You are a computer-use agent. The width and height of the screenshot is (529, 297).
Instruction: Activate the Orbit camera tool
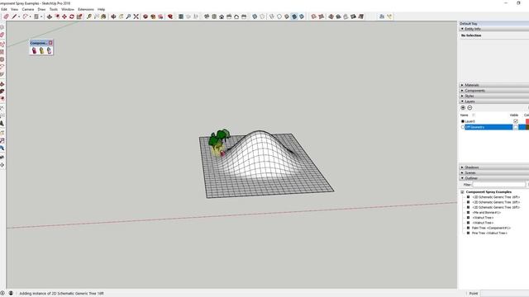[x=114, y=16]
